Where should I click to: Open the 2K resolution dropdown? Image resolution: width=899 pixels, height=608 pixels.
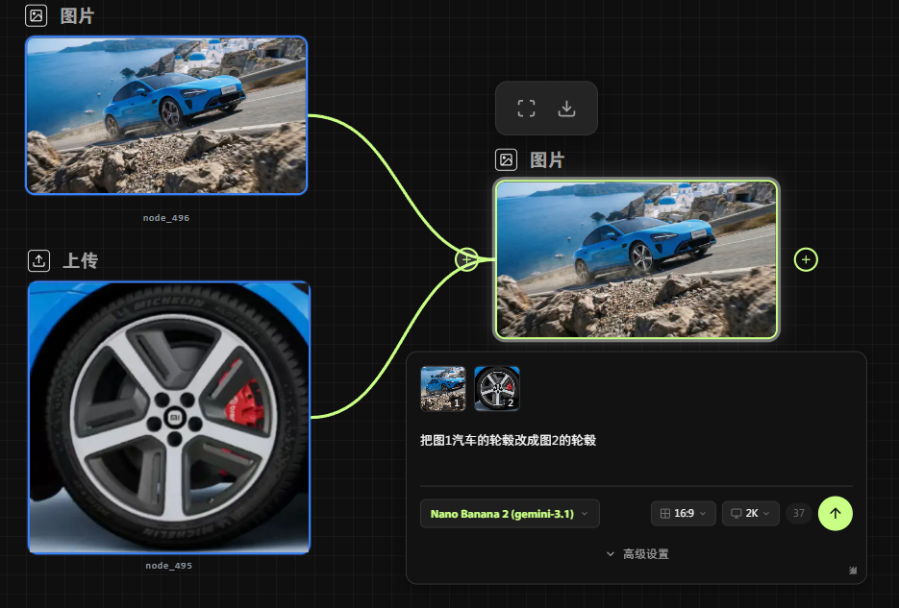(750, 514)
